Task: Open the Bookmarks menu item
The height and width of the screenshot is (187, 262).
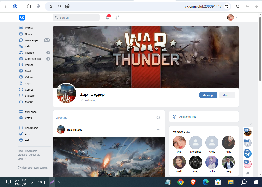Action: (34, 128)
